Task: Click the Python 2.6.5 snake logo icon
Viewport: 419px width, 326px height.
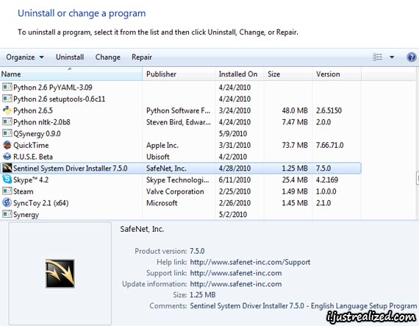Action: [7, 110]
